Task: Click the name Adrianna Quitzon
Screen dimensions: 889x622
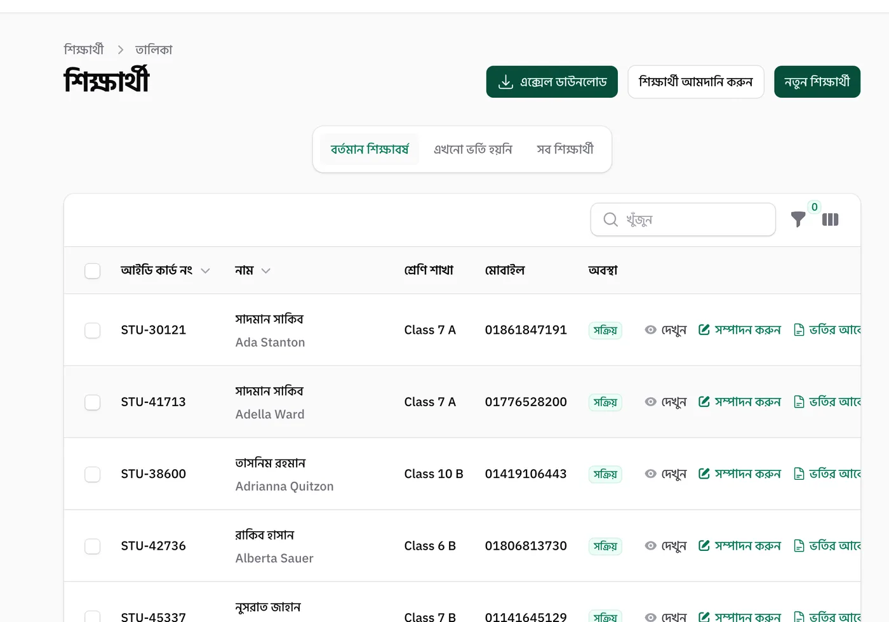Action: (x=284, y=487)
